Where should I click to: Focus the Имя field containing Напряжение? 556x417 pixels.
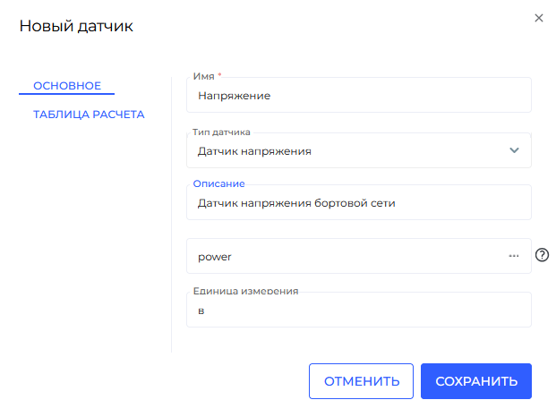click(359, 95)
